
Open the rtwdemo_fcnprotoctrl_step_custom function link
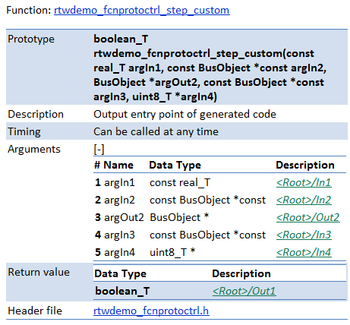pyautogui.click(x=142, y=11)
